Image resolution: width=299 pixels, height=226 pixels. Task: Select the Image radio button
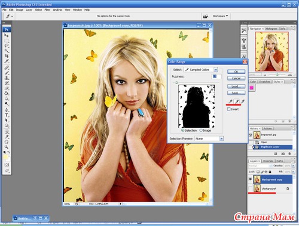(x=201, y=131)
